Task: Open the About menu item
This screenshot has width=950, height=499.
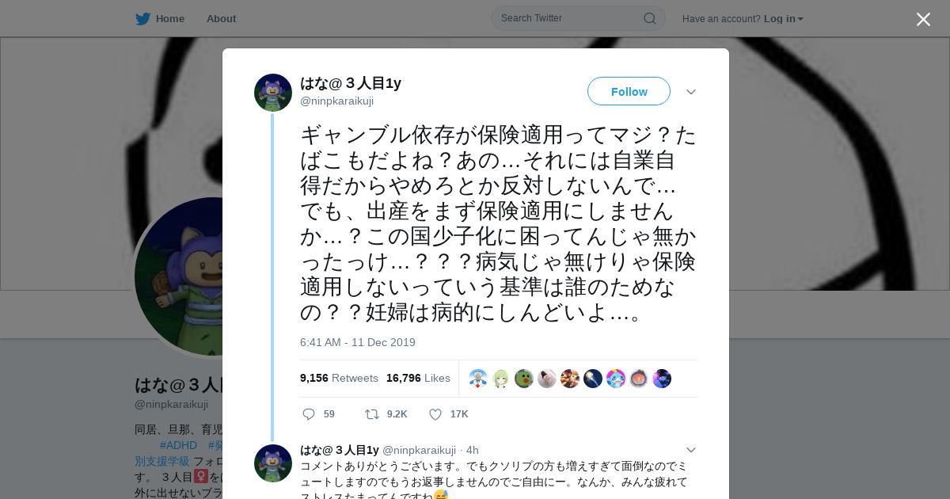Action: [x=221, y=18]
